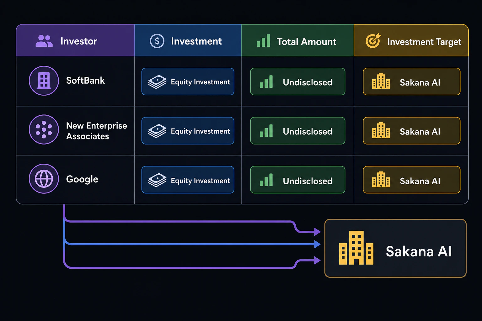Click the large "Sakana AI" title in bottom card

tap(419, 251)
